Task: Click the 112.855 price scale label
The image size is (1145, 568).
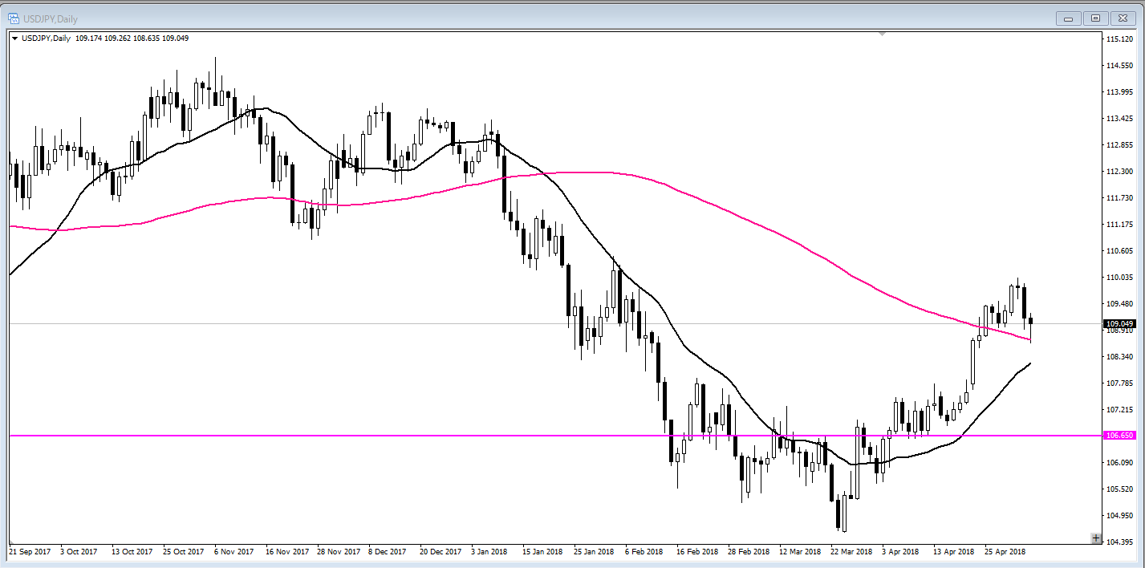Action: (x=1119, y=144)
